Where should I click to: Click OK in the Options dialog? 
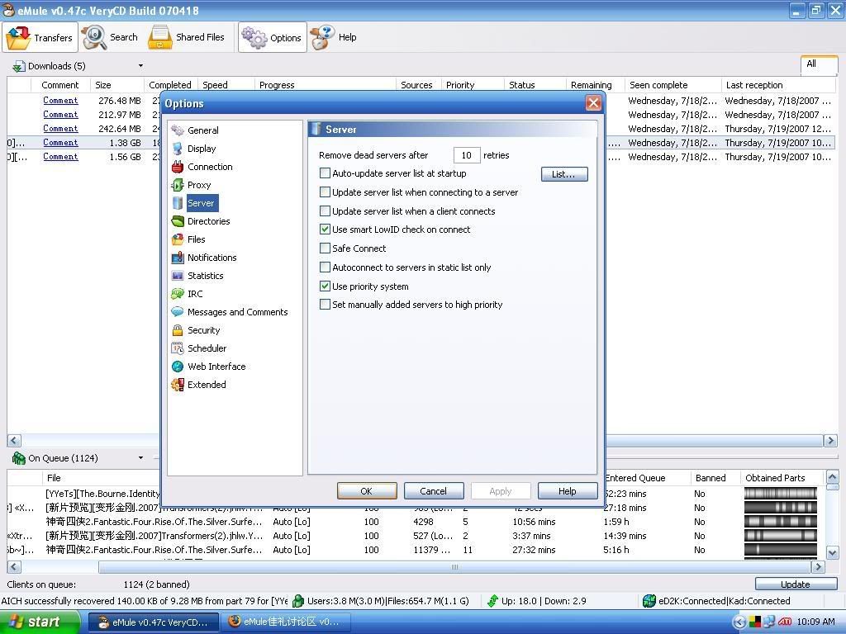click(x=366, y=491)
